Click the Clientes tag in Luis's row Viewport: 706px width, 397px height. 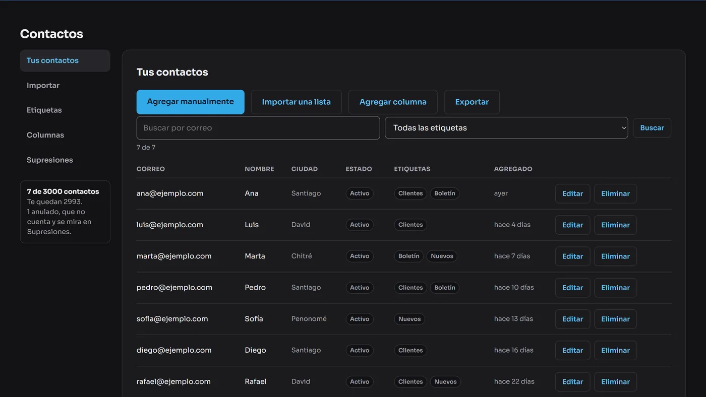[410, 225]
